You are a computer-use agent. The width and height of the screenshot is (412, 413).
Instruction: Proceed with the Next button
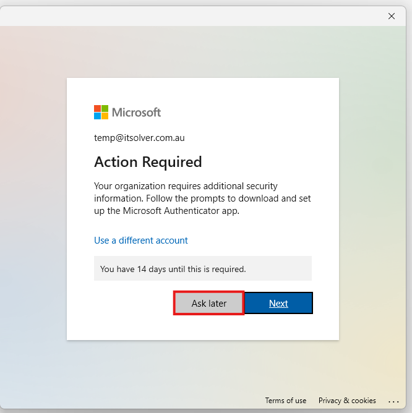[x=278, y=303]
